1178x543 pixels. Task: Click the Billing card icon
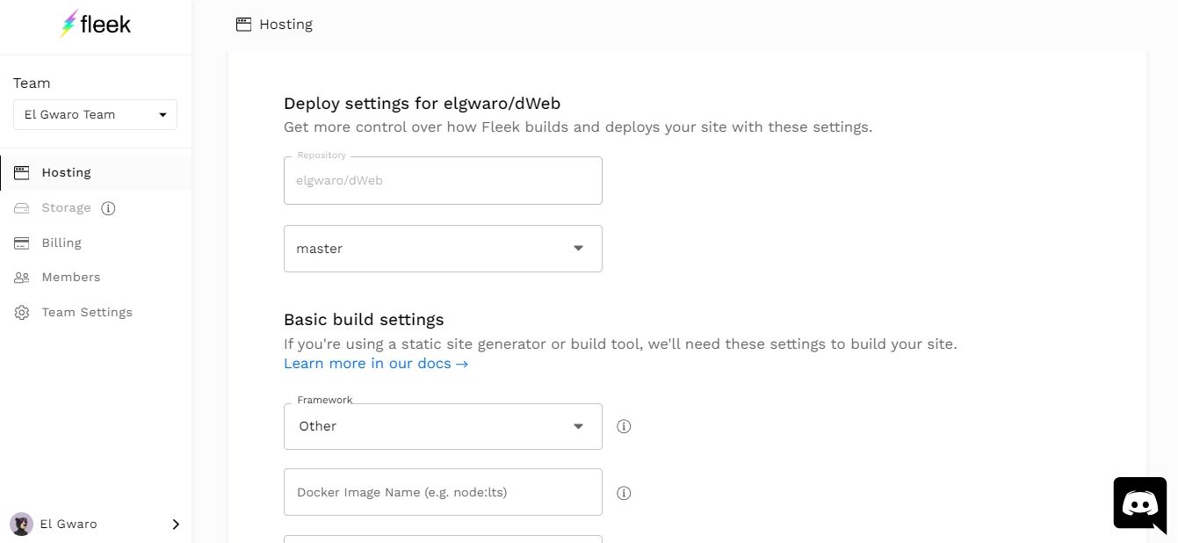(x=22, y=243)
